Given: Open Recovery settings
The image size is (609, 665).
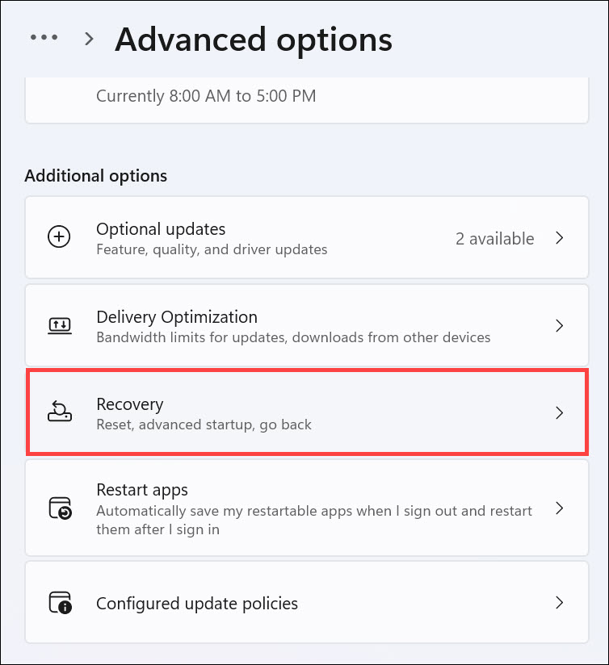Looking at the screenshot, I should pos(307,412).
